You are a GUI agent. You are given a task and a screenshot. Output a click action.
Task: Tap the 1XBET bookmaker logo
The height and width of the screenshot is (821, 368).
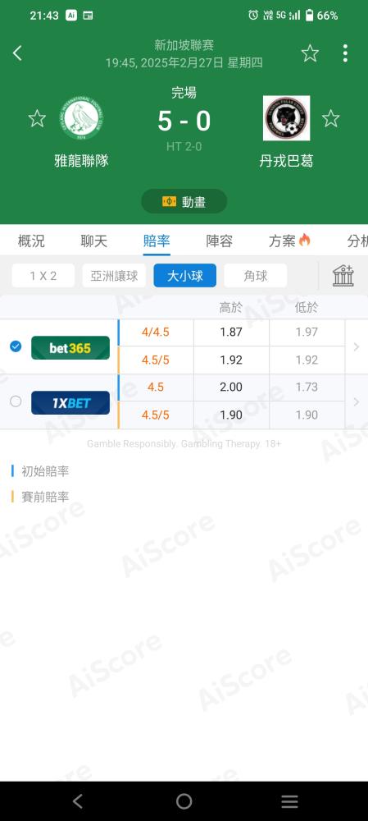point(70,402)
